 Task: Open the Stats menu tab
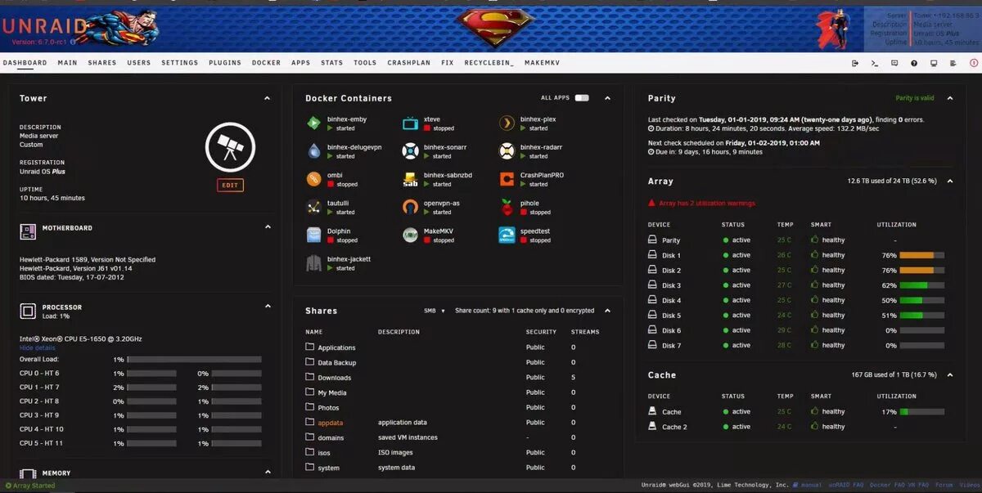pyautogui.click(x=331, y=63)
